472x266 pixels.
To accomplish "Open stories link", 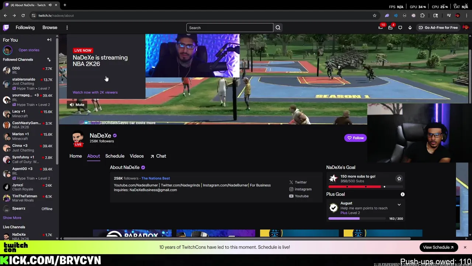I will 29,50.
